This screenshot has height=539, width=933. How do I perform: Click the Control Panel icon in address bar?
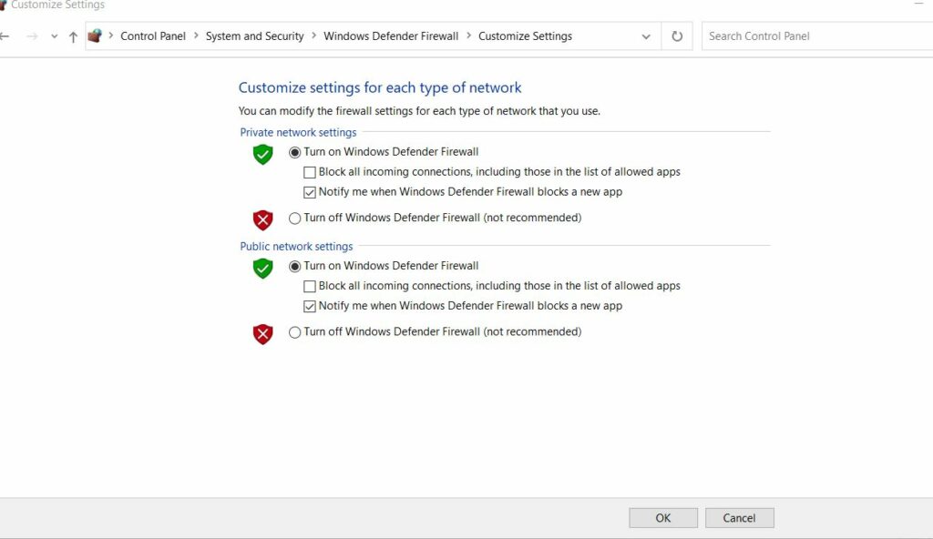click(x=95, y=36)
